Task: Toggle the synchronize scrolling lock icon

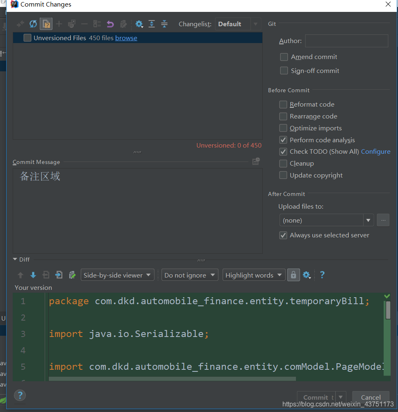Action: tap(293, 275)
